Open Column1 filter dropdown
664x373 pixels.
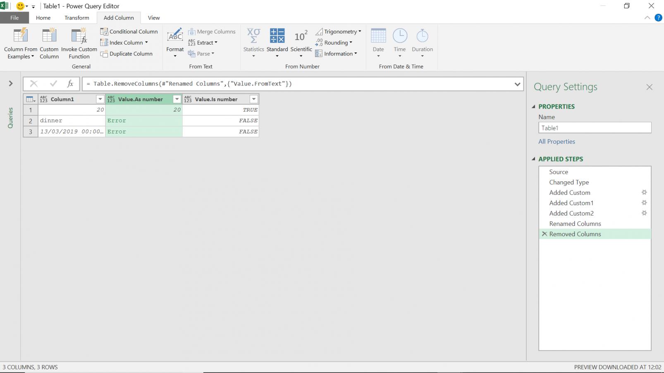pyautogui.click(x=100, y=99)
